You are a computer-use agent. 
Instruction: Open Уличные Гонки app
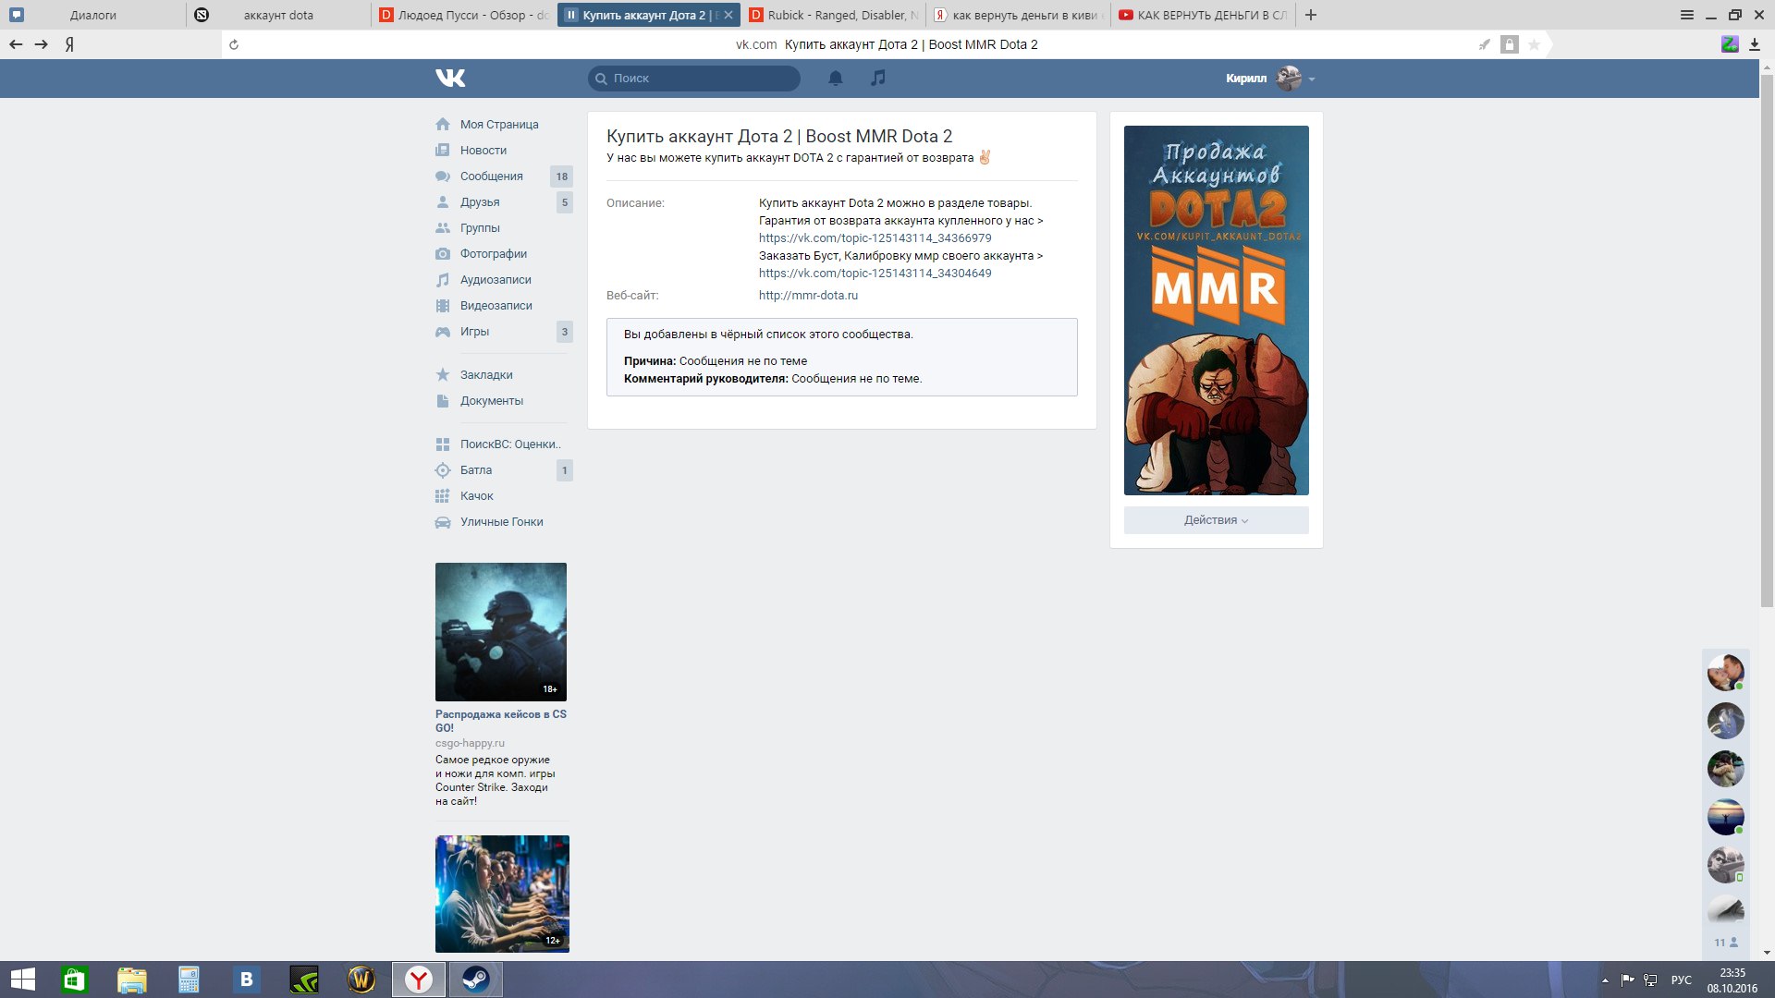pyautogui.click(x=502, y=522)
